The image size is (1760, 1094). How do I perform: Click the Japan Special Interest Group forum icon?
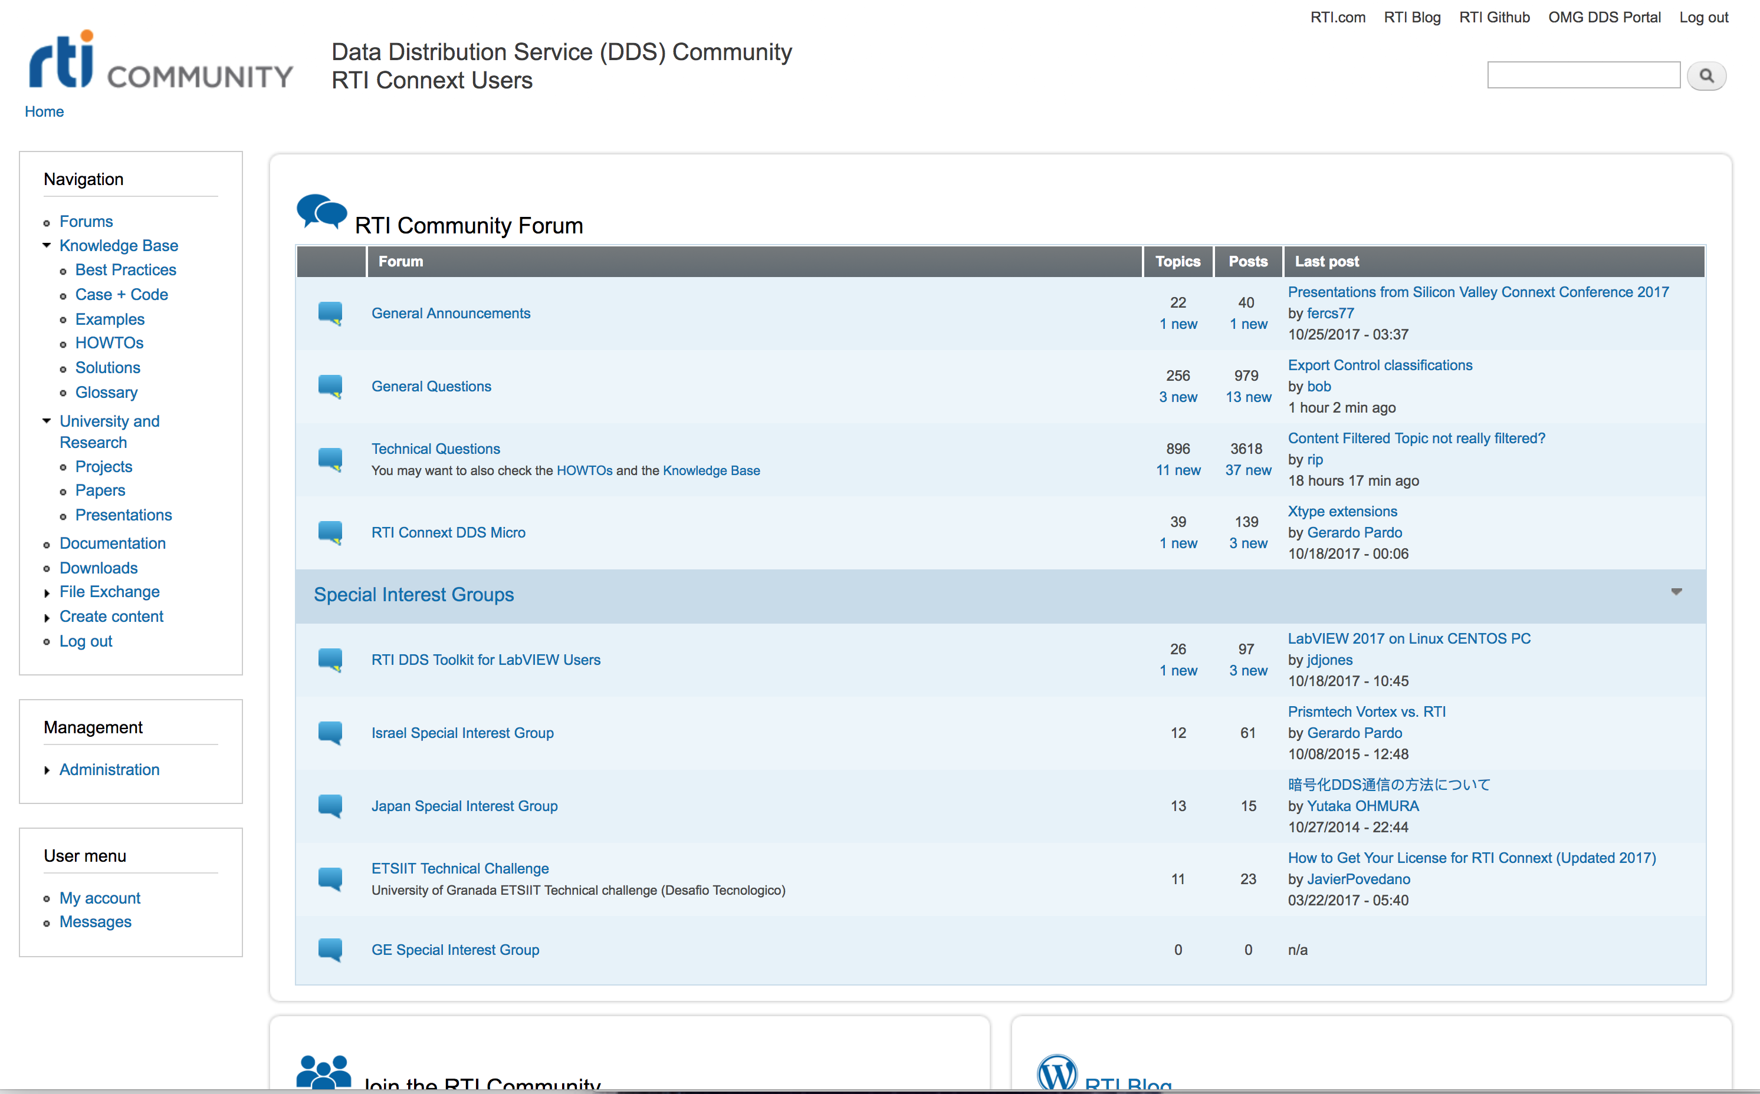(330, 806)
